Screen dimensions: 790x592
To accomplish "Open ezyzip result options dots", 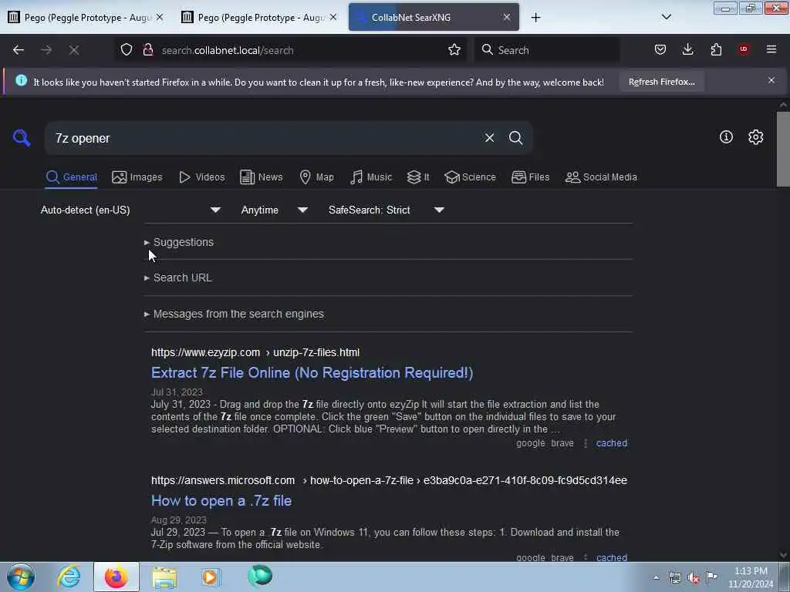I will pos(585,443).
